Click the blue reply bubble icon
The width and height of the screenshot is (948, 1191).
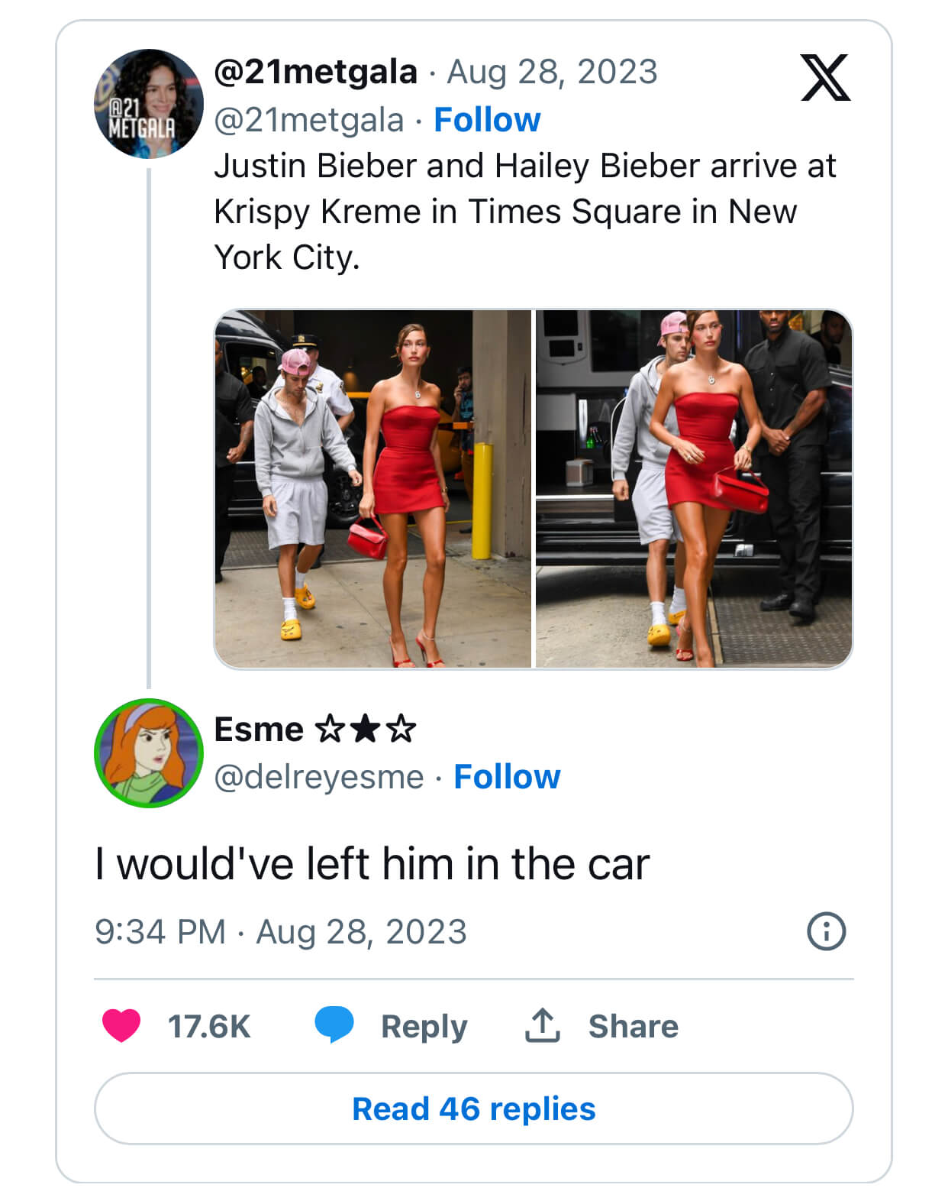(334, 1024)
